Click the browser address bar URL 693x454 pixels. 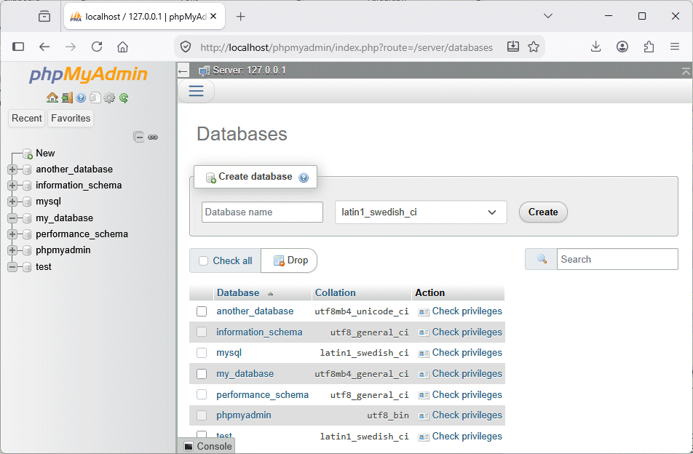pyautogui.click(x=346, y=48)
